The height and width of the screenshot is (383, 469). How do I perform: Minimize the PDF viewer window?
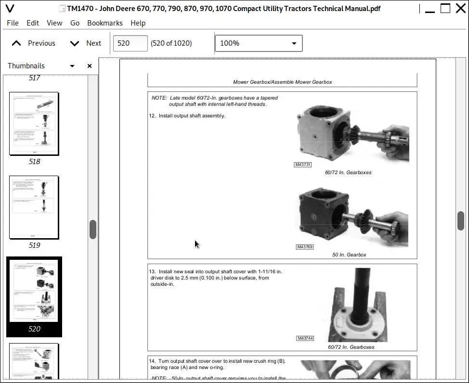[x=430, y=9]
